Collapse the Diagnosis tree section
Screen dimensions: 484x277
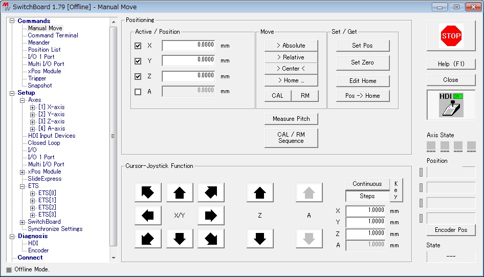[12, 237]
